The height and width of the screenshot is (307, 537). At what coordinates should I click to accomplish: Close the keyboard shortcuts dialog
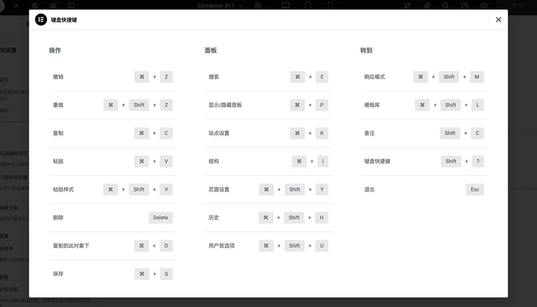tap(498, 20)
